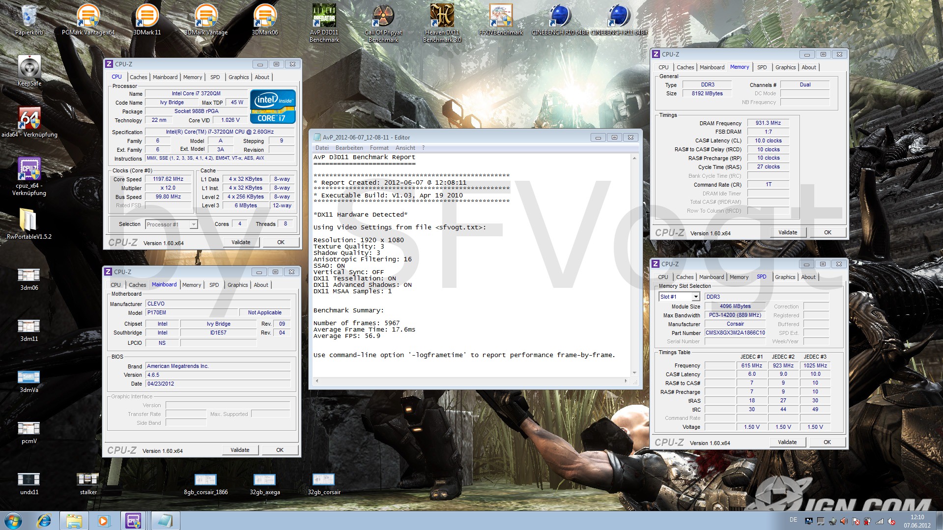Image resolution: width=943 pixels, height=530 pixels.
Task: Open Graphics tab in Mainboard CPU-Z window
Action: coord(237,285)
